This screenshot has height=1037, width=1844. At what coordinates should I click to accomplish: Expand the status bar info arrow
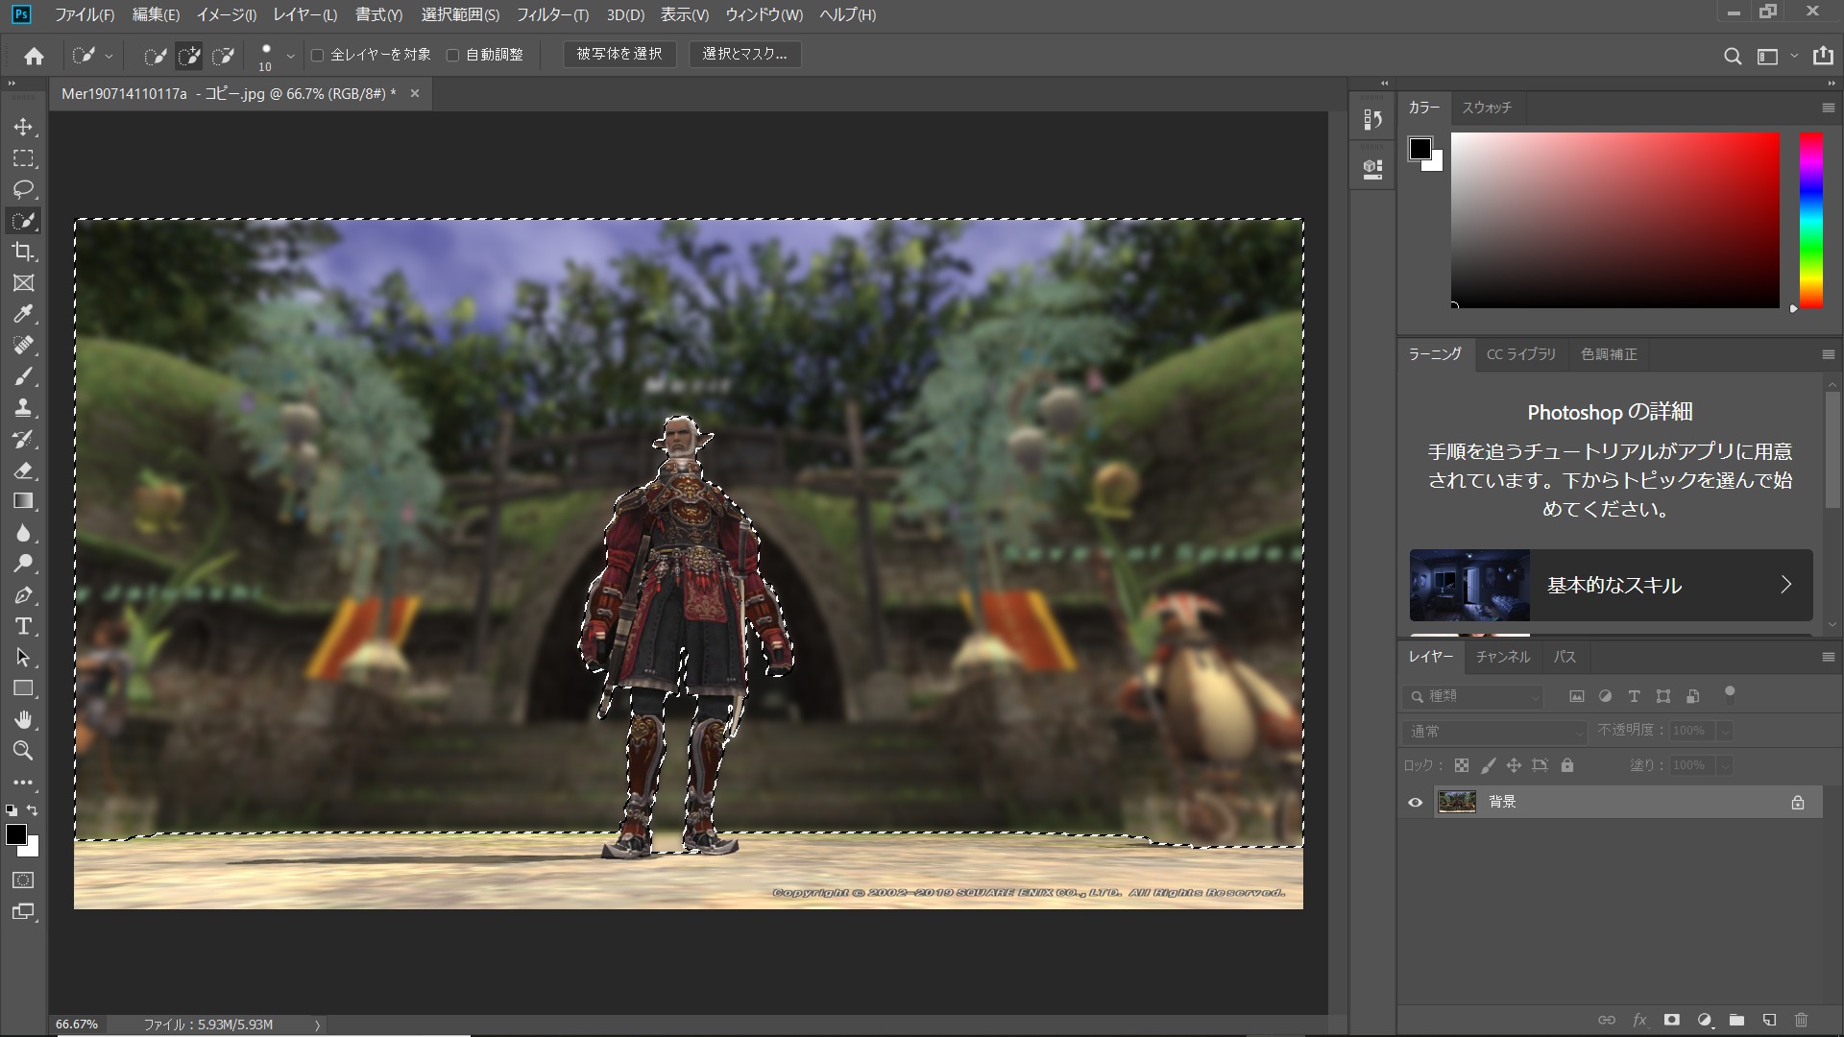[x=317, y=1025]
